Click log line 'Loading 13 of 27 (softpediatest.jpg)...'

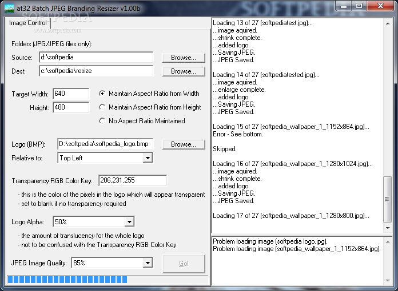(x=262, y=23)
